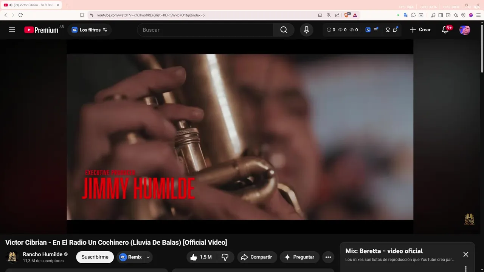Open Rancho Humilde channel avatar
Viewport: 484px width, 272px height.
12,257
